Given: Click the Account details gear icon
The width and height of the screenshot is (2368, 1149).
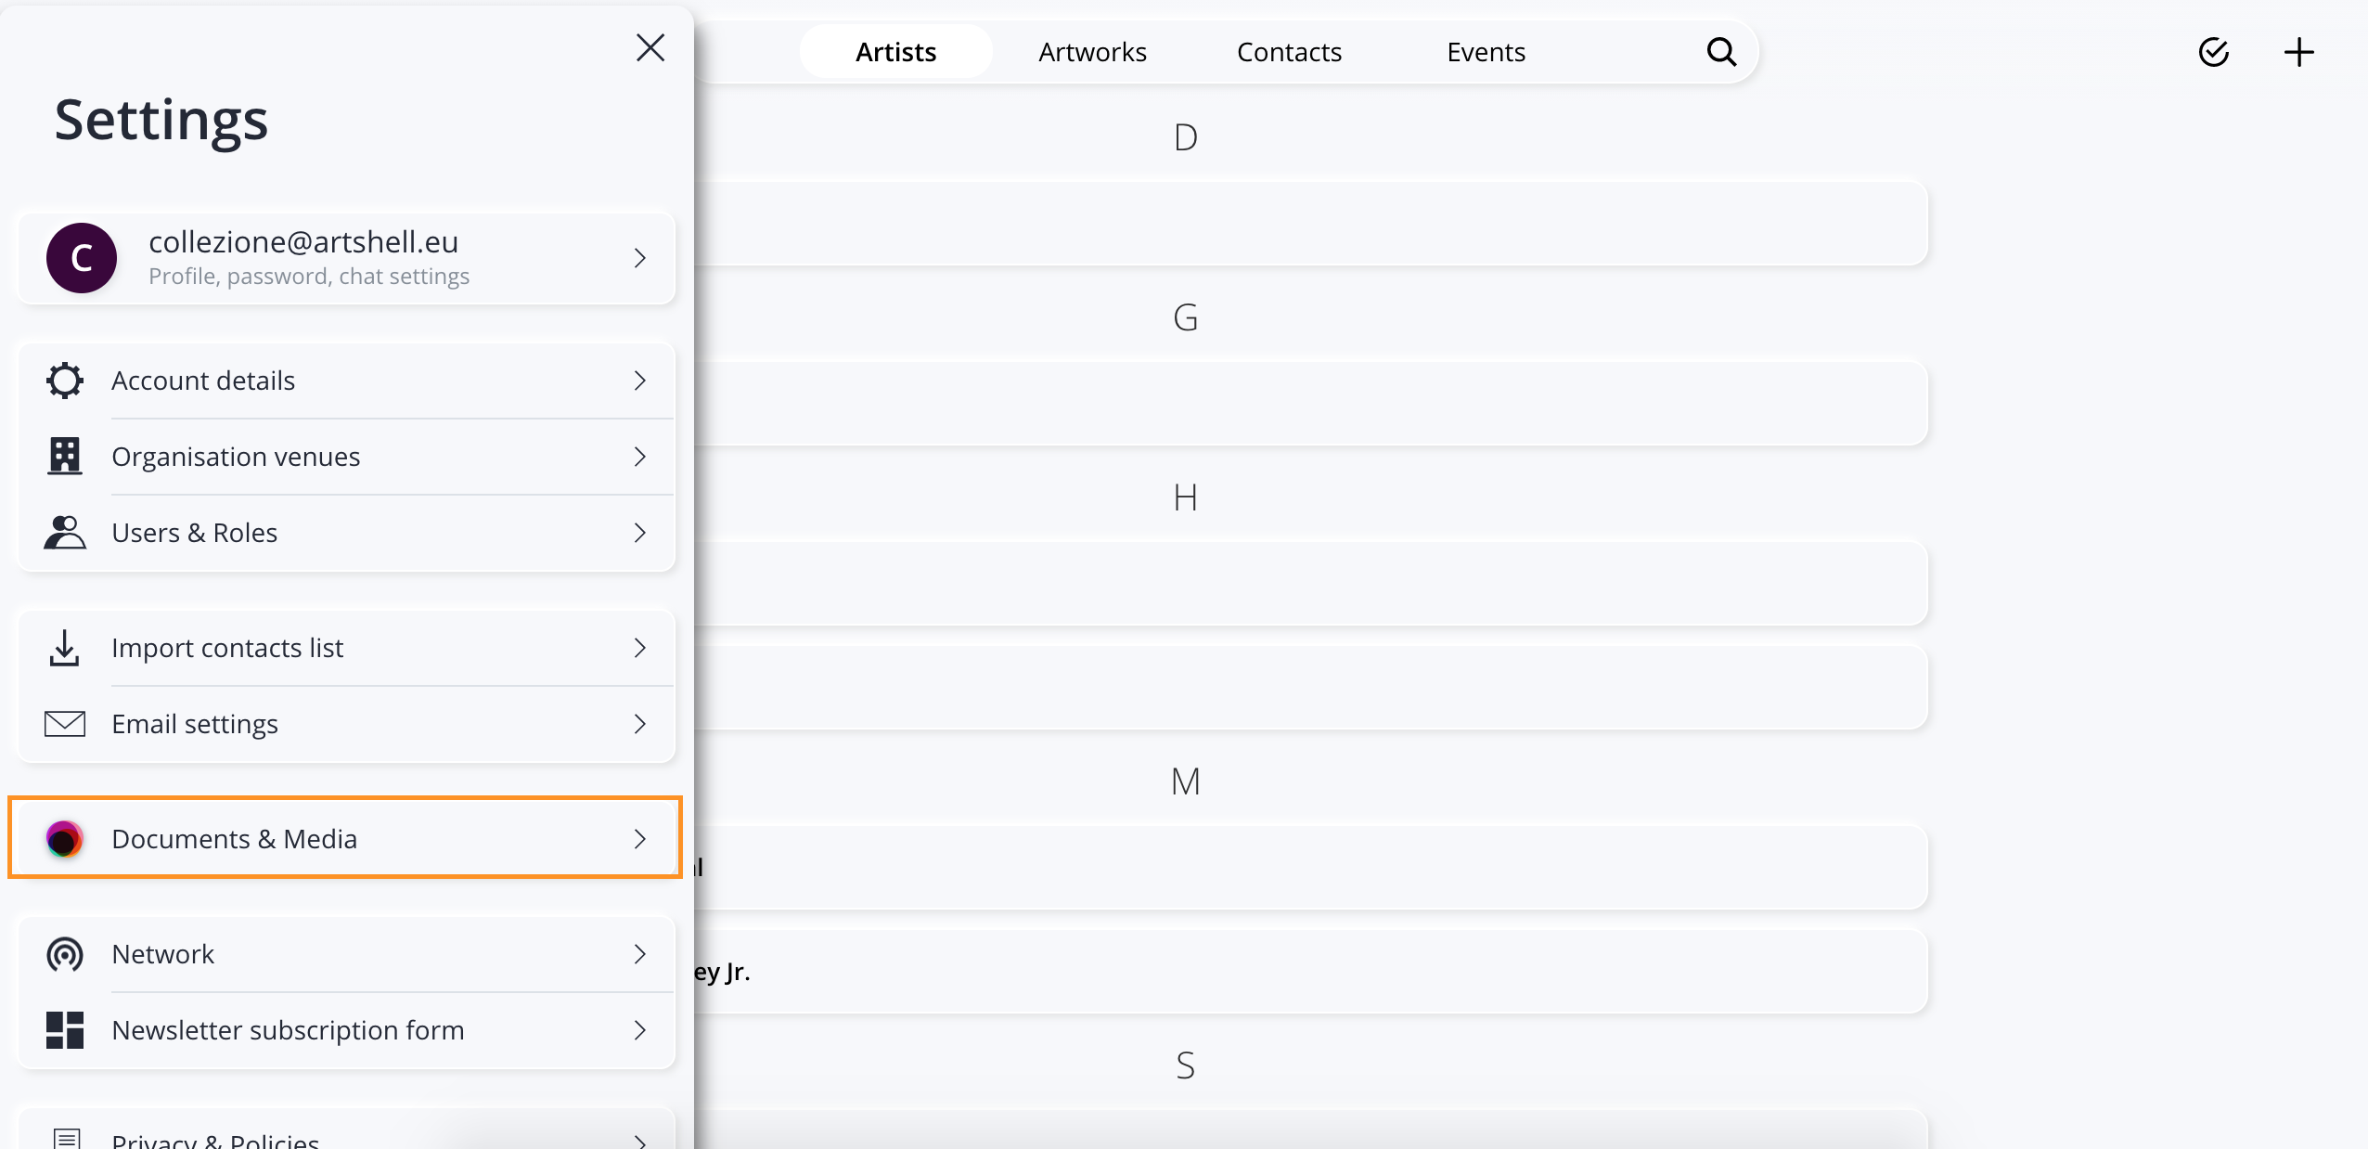Looking at the screenshot, I should click(65, 381).
